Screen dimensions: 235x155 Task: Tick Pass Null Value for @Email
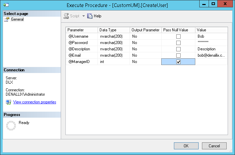pyautogui.click(x=178, y=55)
